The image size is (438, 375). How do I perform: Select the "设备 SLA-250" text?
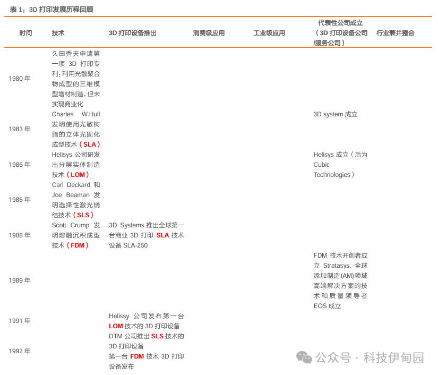128,245
